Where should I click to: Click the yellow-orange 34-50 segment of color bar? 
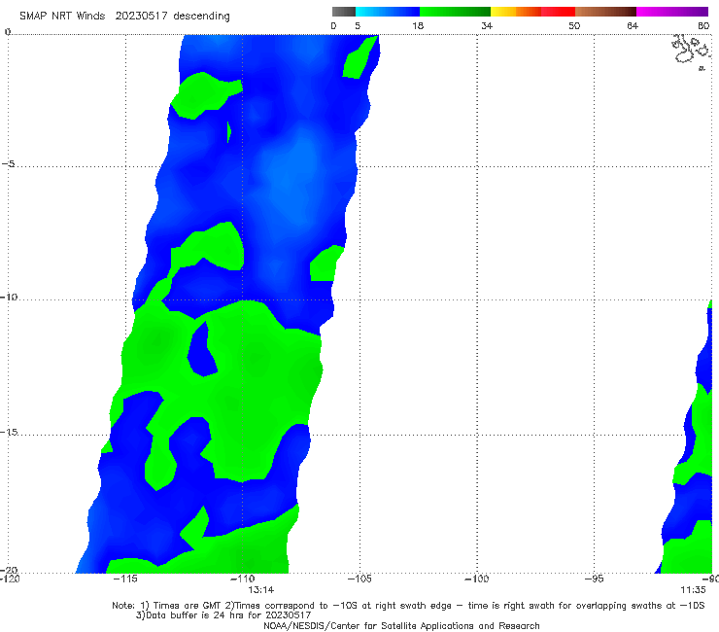point(532,12)
